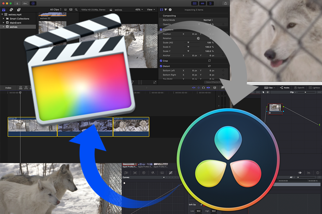Expand Smart Collections folder
The width and height of the screenshot is (322, 214).
coord(4,18)
